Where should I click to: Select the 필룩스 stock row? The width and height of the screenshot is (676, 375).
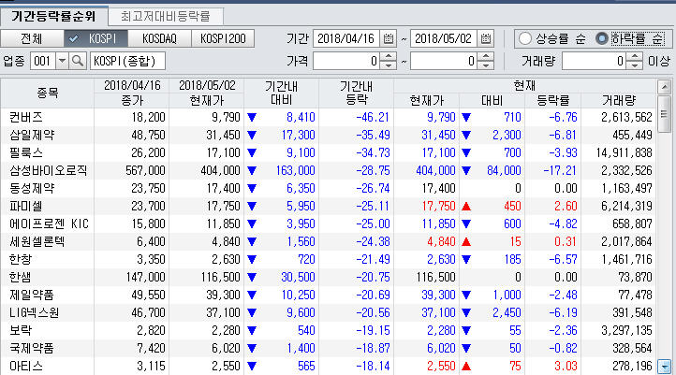pyautogui.click(x=328, y=152)
